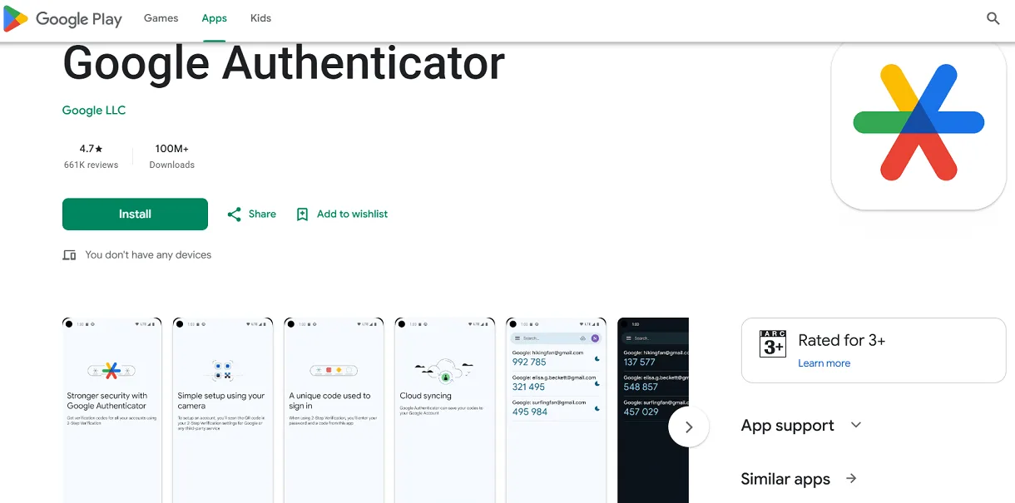Viewport: 1015px width, 503px height.
Task: Click the '661K reviews' text
Action: click(x=92, y=165)
